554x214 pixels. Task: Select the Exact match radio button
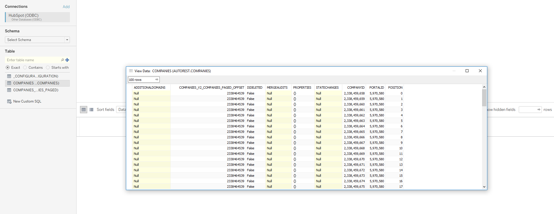[8, 68]
